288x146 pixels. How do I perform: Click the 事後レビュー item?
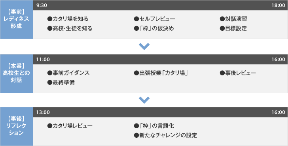click(238, 73)
